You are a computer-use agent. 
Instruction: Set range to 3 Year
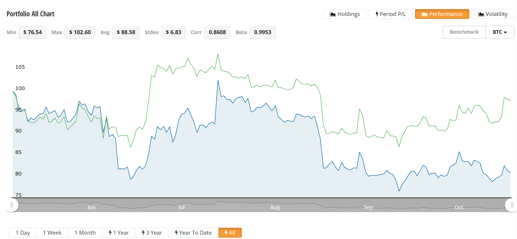(x=152, y=233)
